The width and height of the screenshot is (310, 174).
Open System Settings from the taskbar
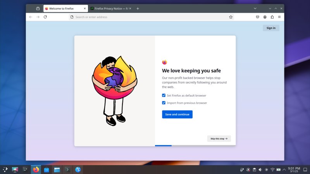(x=25, y=169)
